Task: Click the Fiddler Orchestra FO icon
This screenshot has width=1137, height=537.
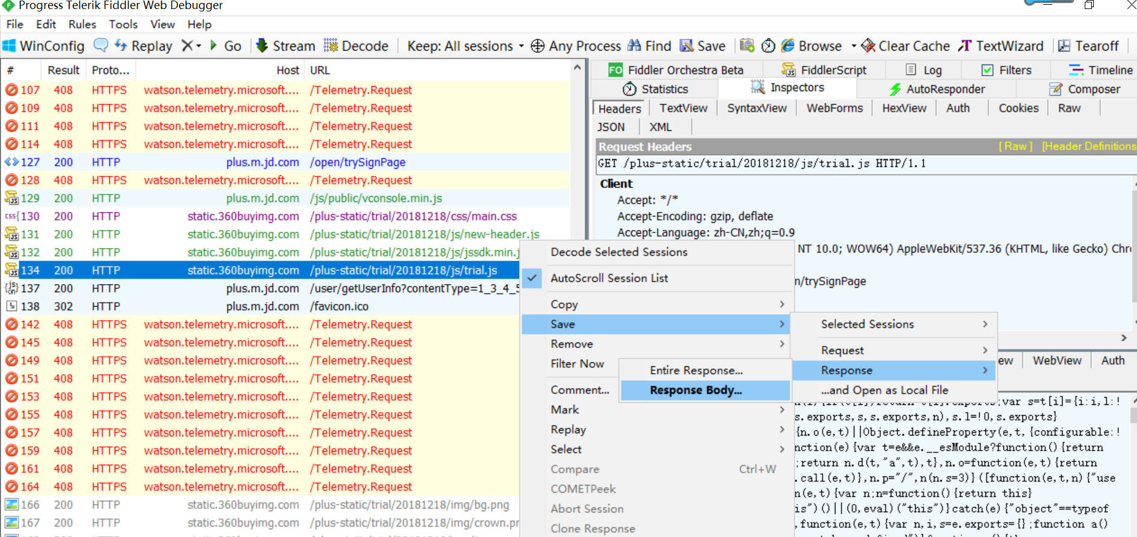Action: click(615, 70)
